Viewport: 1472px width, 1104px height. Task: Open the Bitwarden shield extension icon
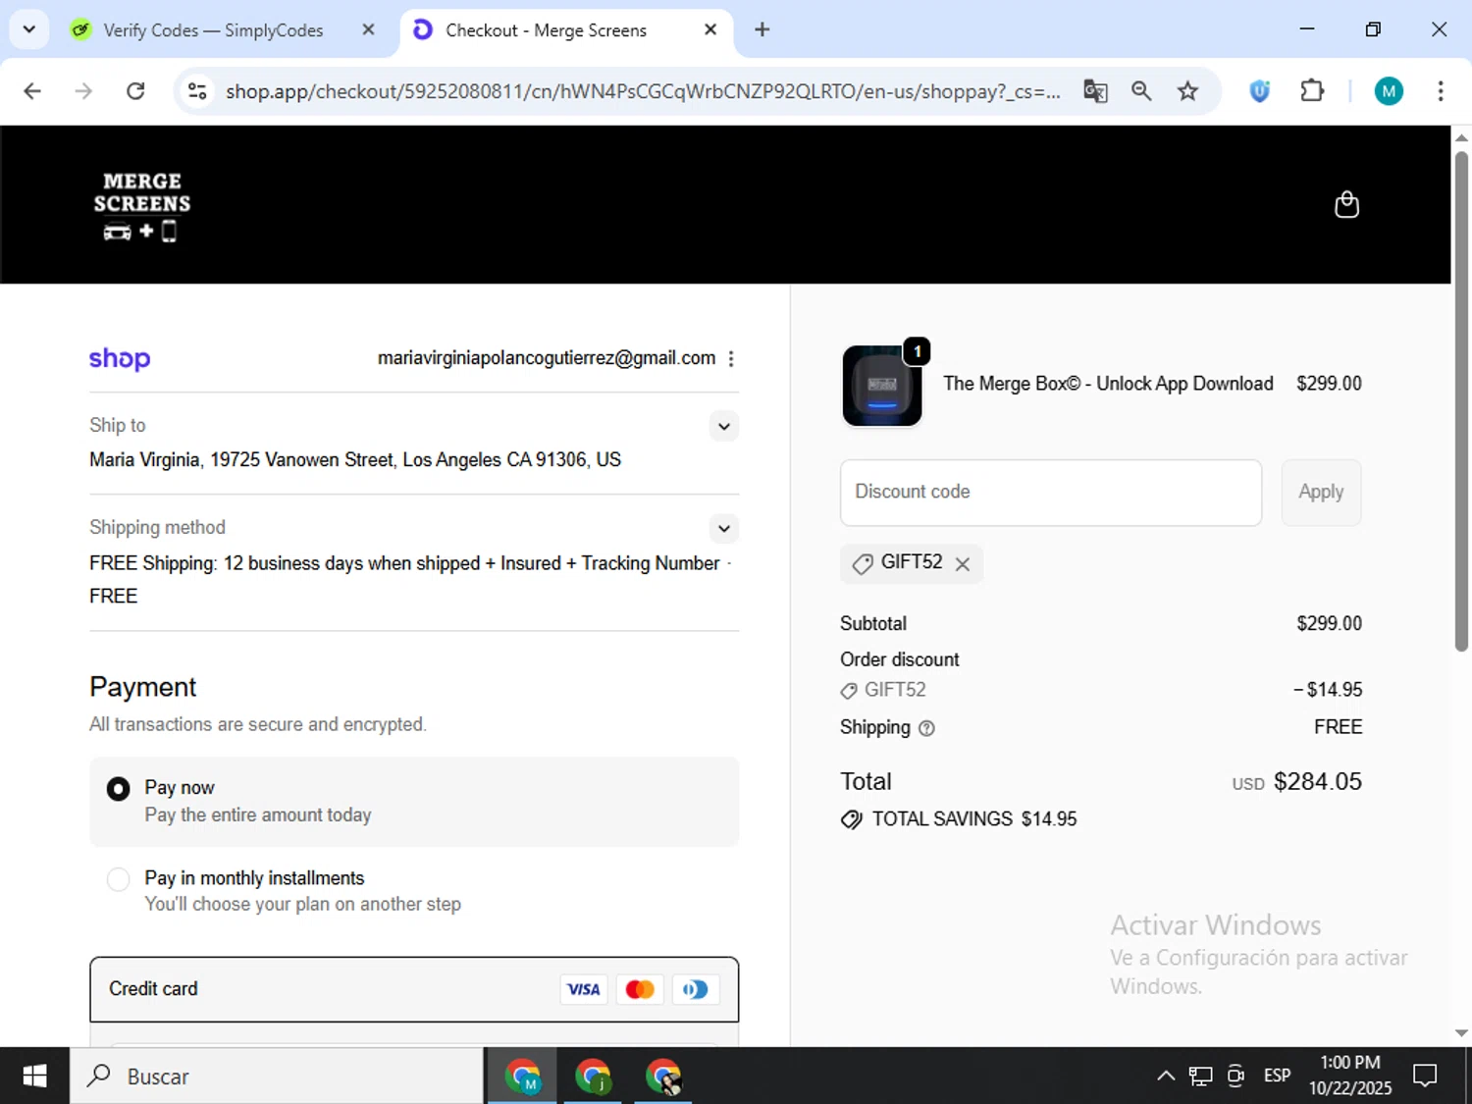(1260, 91)
